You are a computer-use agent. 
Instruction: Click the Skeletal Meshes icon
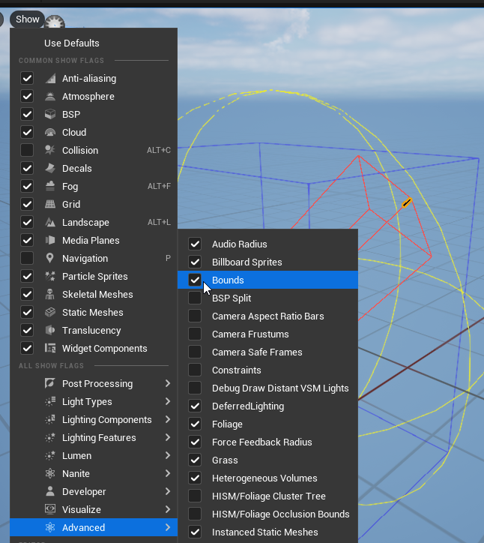click(x=50, y=295)
